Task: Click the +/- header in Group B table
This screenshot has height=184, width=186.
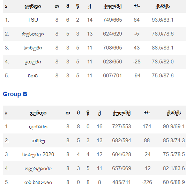Action: click(x=147, y=113)
